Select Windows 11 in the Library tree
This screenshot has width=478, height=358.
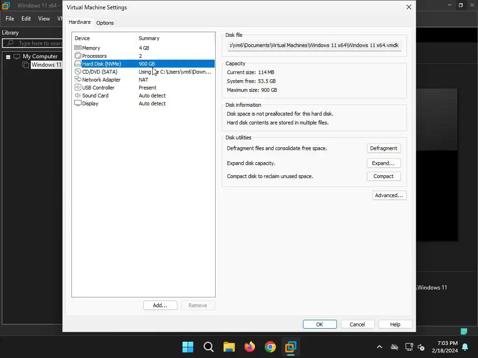46,65
